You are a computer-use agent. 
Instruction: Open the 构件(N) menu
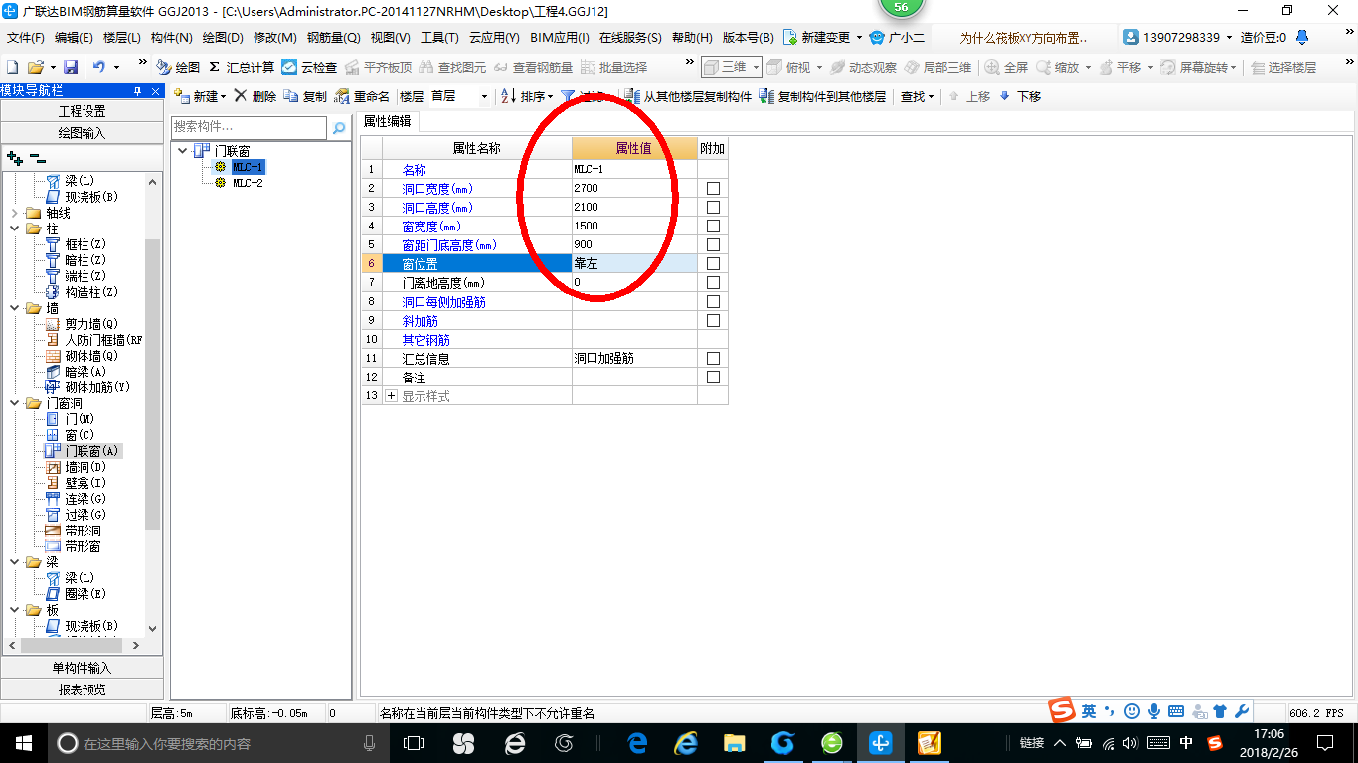click(x=171, y=38)
